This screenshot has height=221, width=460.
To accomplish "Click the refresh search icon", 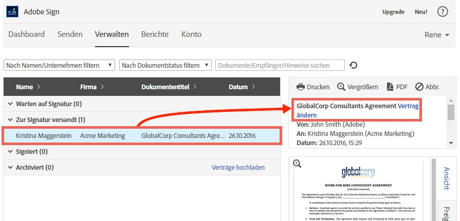I will point(353,65).
